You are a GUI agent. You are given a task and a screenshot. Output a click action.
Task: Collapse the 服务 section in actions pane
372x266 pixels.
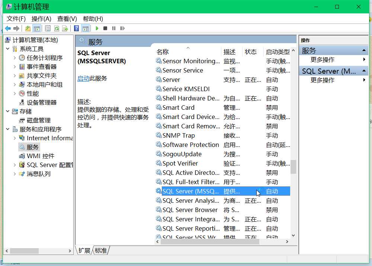pos(364,50)
